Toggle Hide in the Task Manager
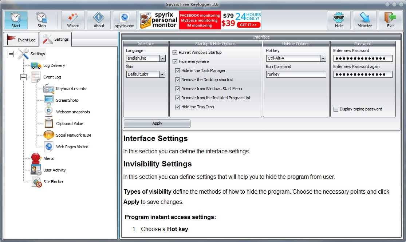 (178, 70)
